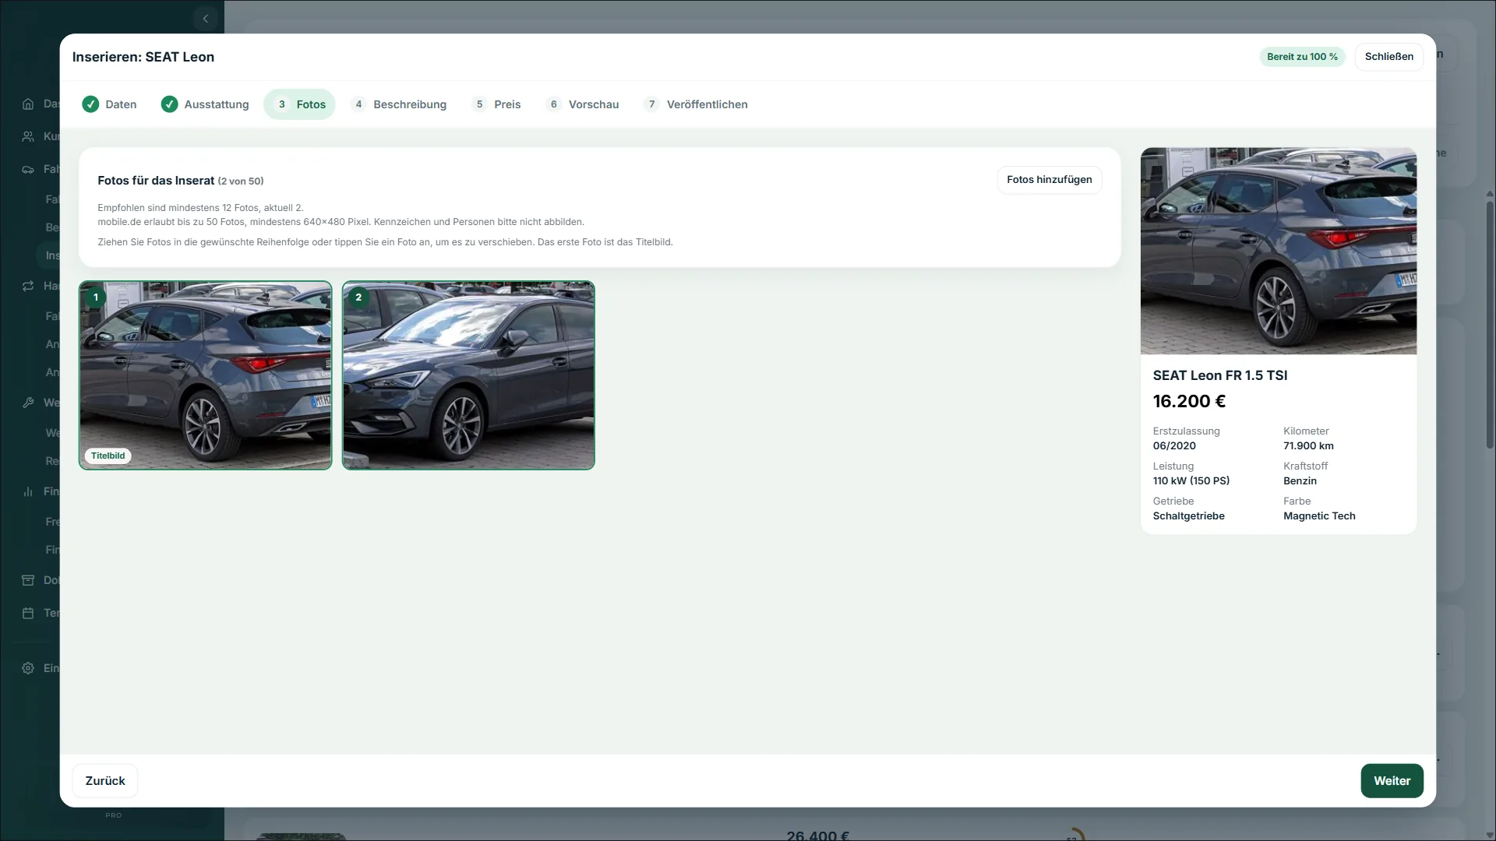Click the Fotos hinzufügen button
The height and width of the screenshot is (841, 1496).
(x=1050, y=180)
